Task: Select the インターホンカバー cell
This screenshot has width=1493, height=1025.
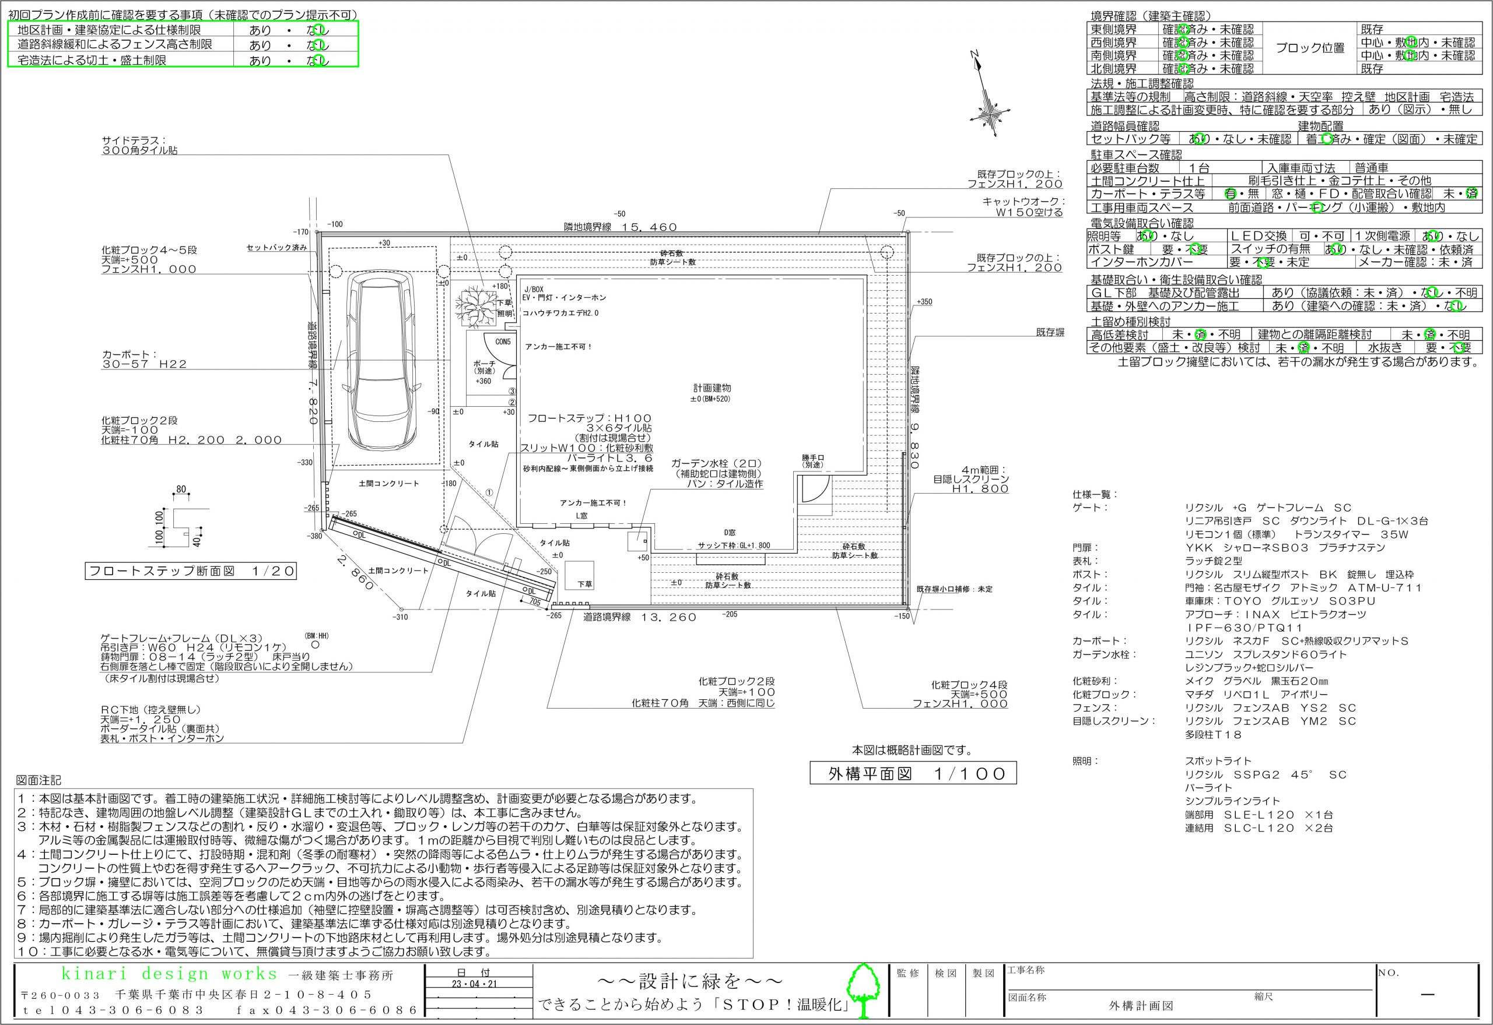Action: click(1157, 262)
